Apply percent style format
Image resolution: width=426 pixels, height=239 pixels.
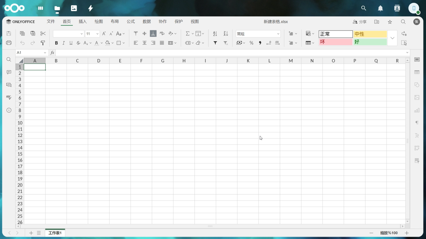pos(252,43)
